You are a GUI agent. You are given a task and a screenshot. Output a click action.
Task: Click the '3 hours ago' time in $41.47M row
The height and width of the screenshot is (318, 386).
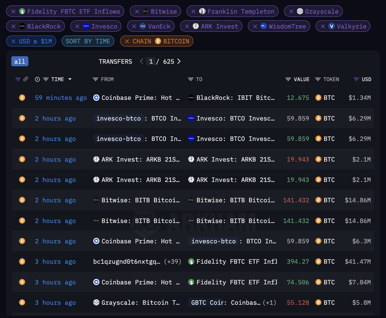click(x=56, y=261)
